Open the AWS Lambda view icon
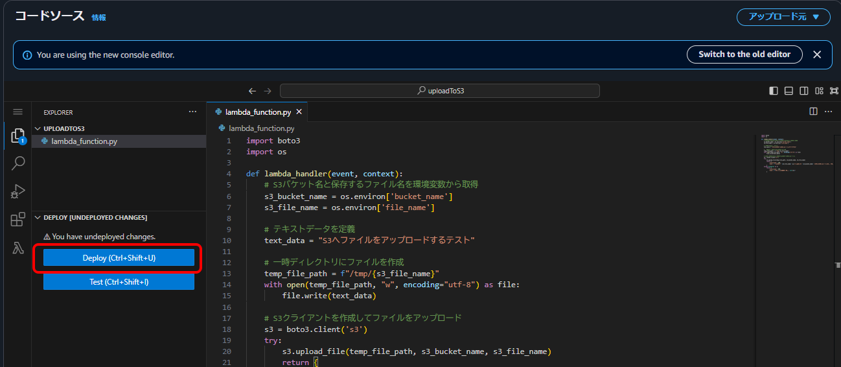This screenshot has height=367, width=841. click(18, 248)
